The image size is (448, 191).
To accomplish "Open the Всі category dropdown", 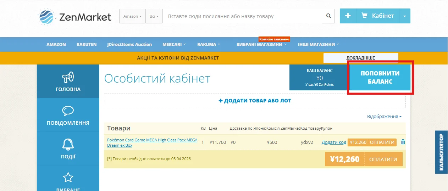I will 154,16.
